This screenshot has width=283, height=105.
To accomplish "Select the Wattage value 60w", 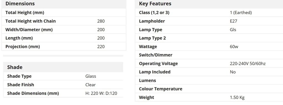I will (x=234, y=47).
